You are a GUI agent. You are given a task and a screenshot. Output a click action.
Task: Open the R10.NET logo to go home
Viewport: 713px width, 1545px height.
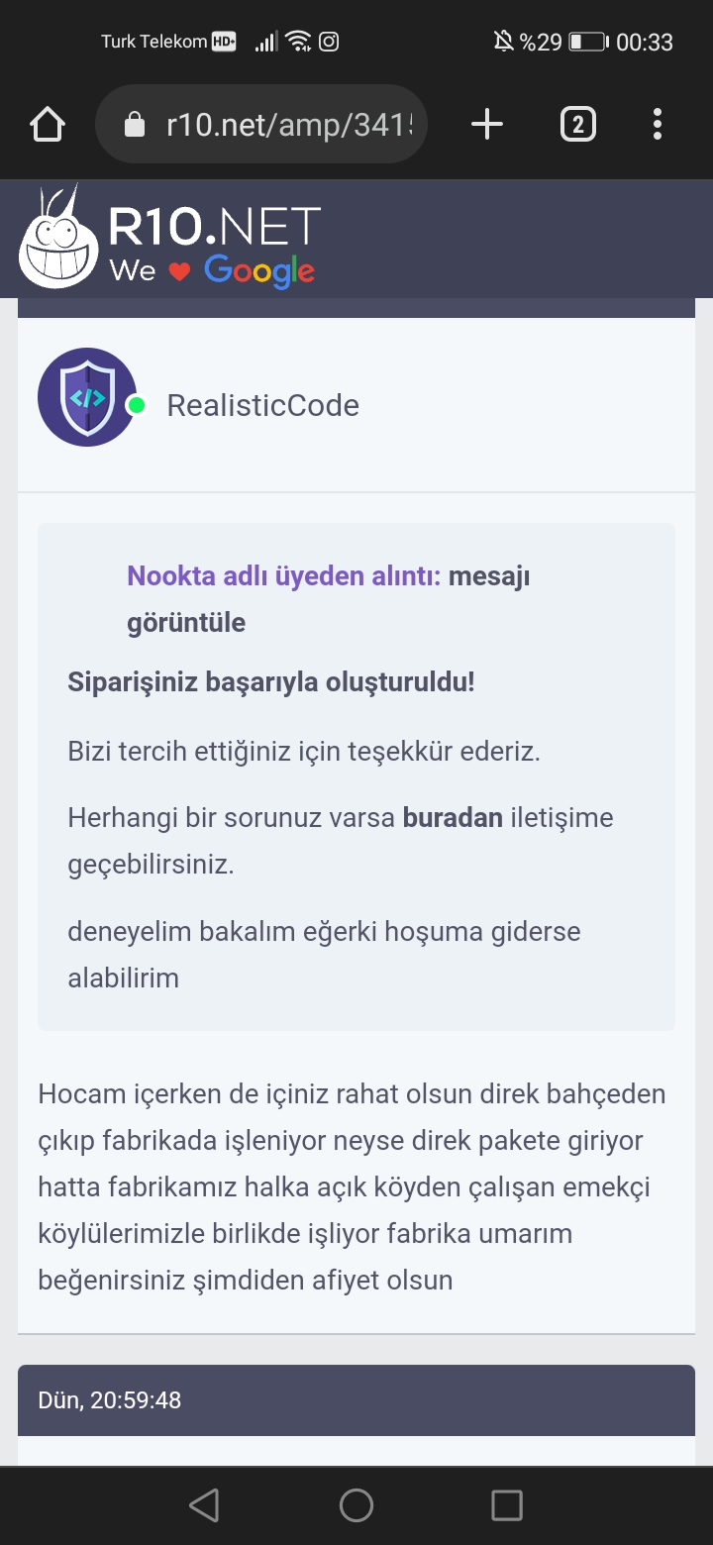pyautogui.click(x=168, y=238)
